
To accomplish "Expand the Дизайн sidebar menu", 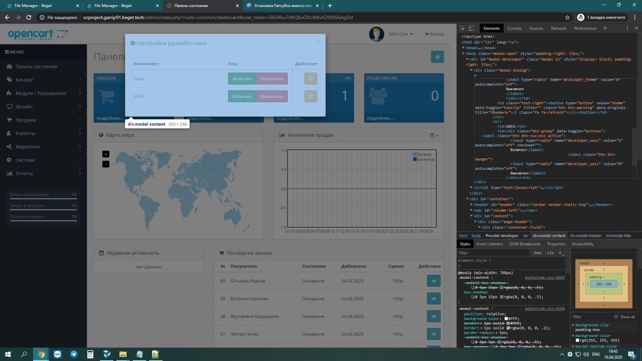I will click(x=43, y=107).
